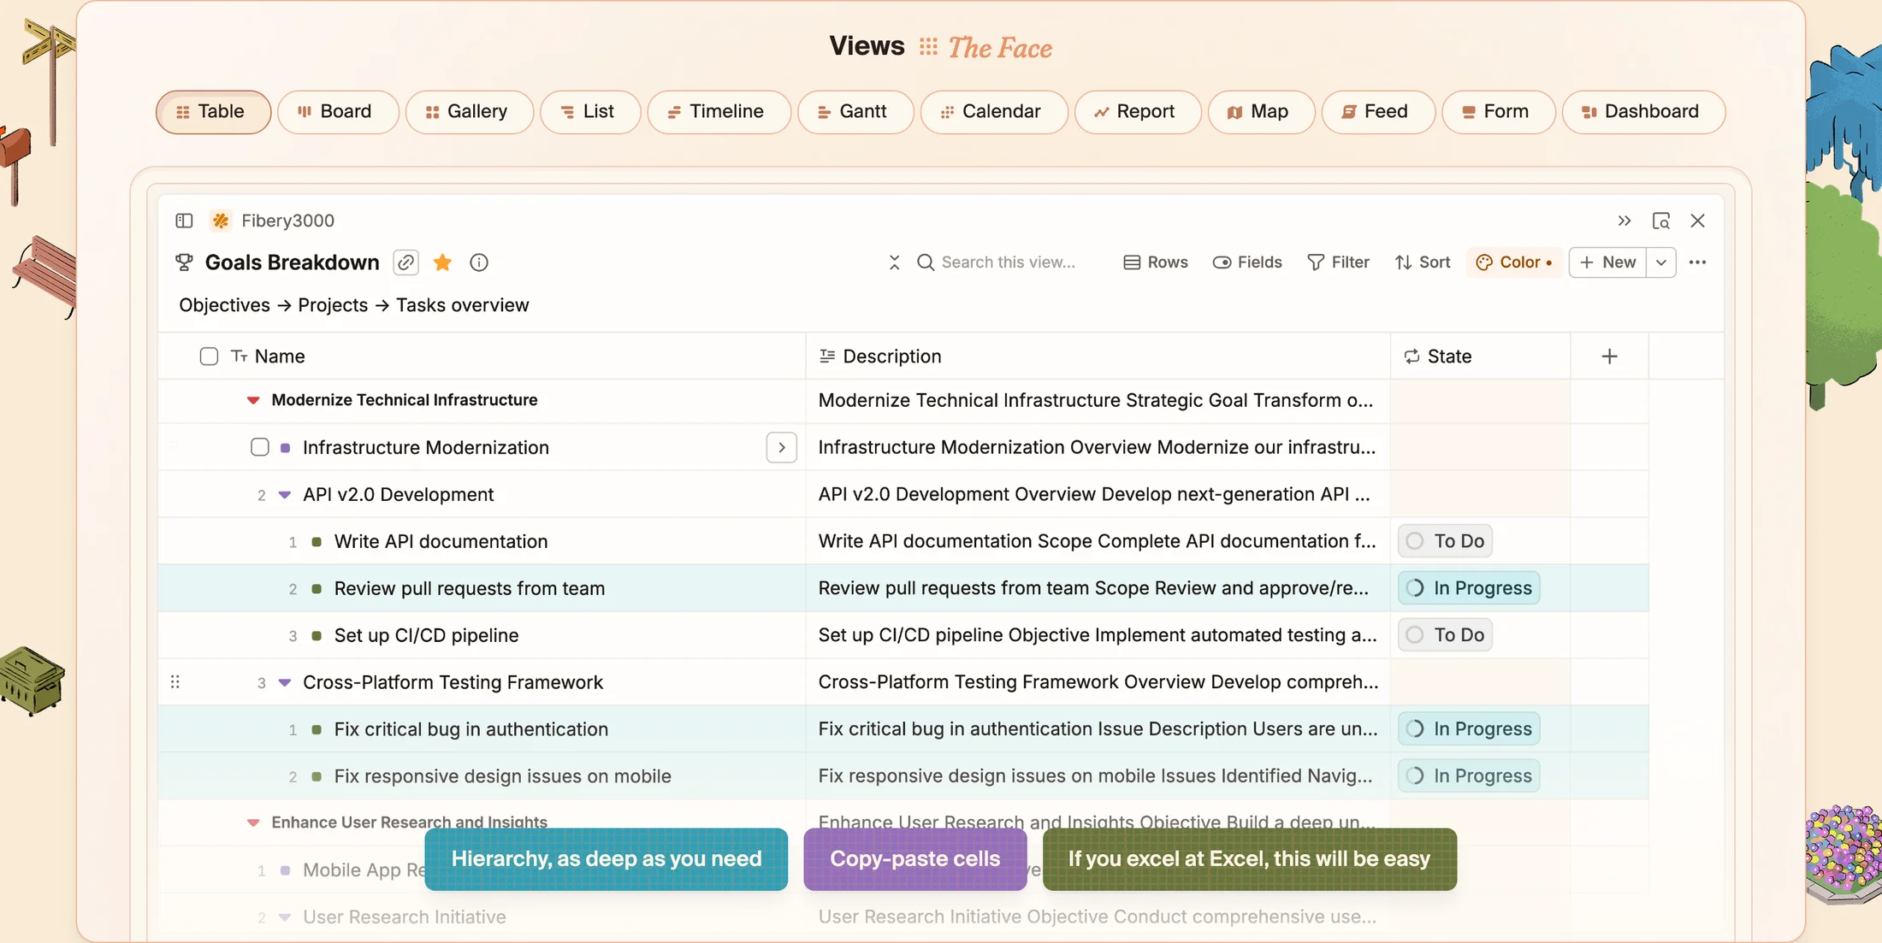Tick the select-all checkbox beside Name
The width and height of the screenshot is (1882, 943).
[209, 357]
